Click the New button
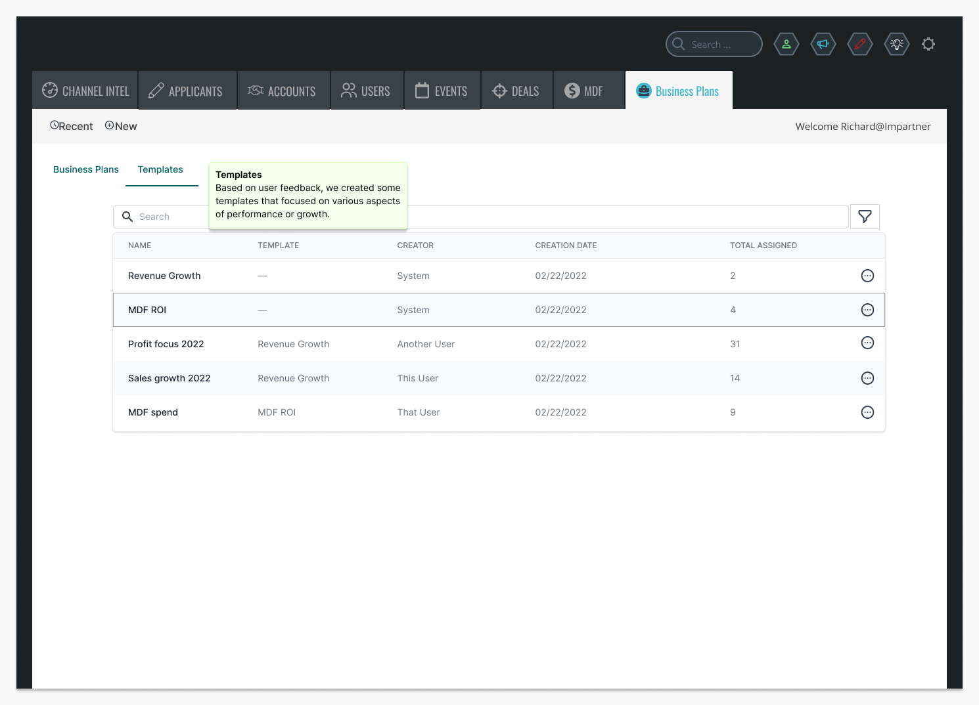Image resolution: width=979 pixels, height=705 pixels. tap(122, 126)
